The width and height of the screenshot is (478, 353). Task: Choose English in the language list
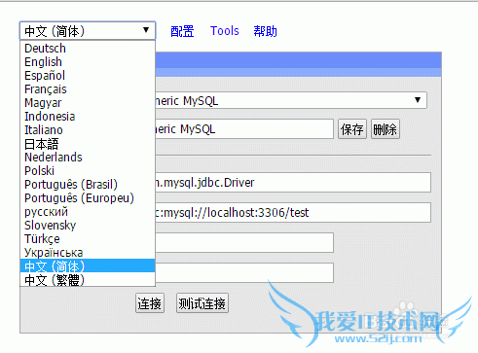[x=88, y=61]
